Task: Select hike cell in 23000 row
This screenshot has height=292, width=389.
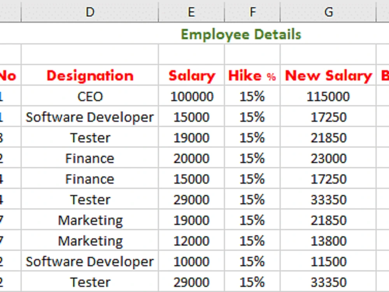Action: (x=252, y=158)
